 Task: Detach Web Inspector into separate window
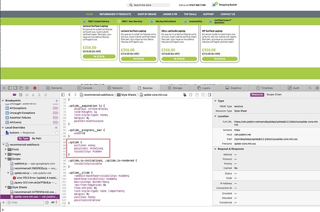pos(21,88)
